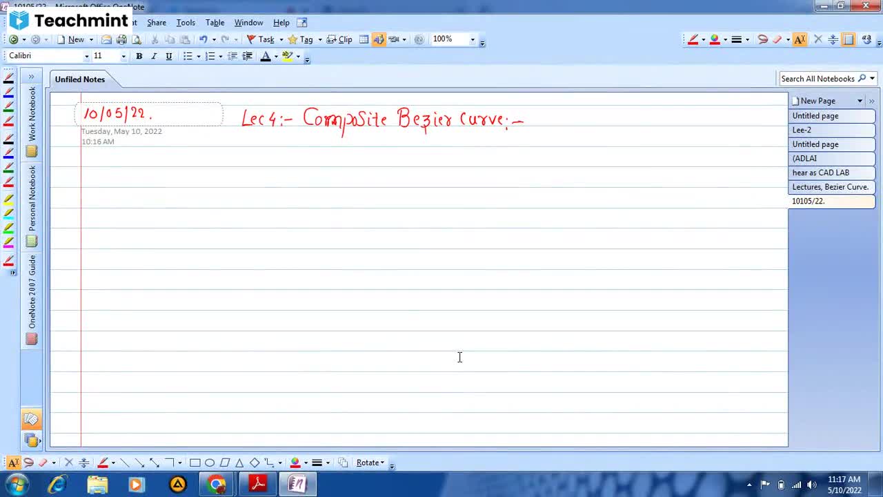The image size is (883, 497).
Task: Expand the font color dropdown arrow
Action: [x=275, y=57]
